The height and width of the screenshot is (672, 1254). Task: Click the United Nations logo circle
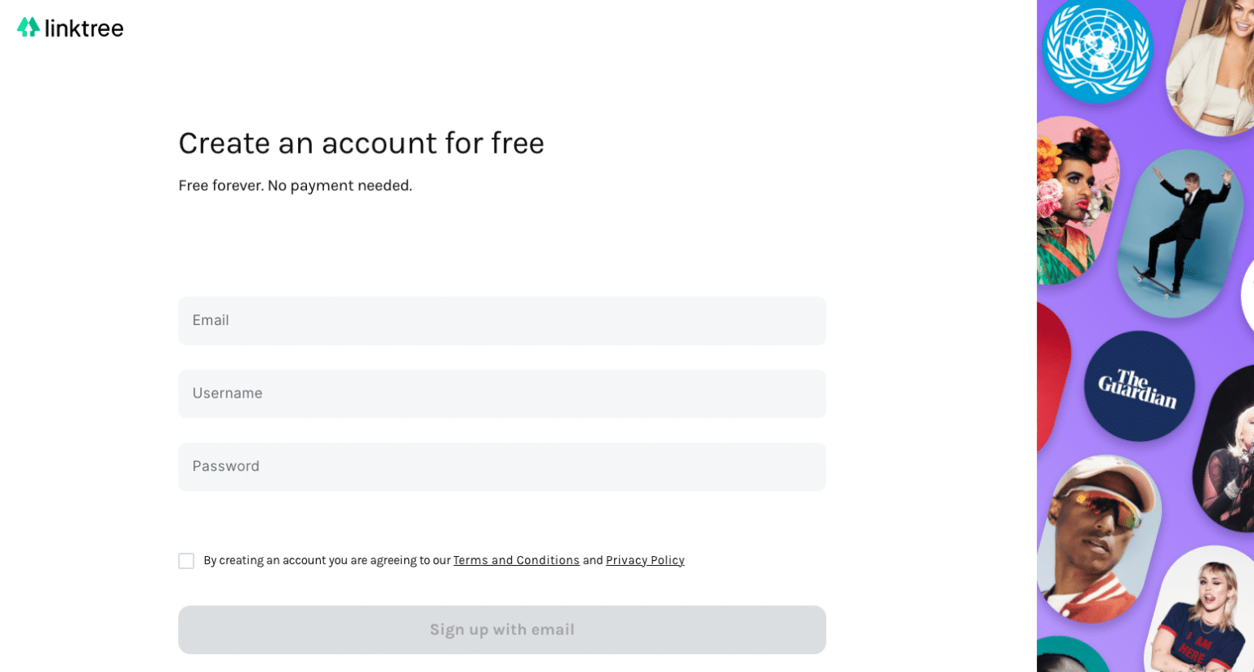point(1098,51)
